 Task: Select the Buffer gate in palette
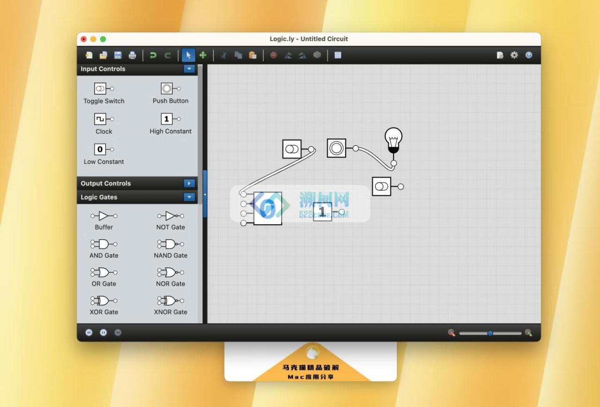[104, 220]
